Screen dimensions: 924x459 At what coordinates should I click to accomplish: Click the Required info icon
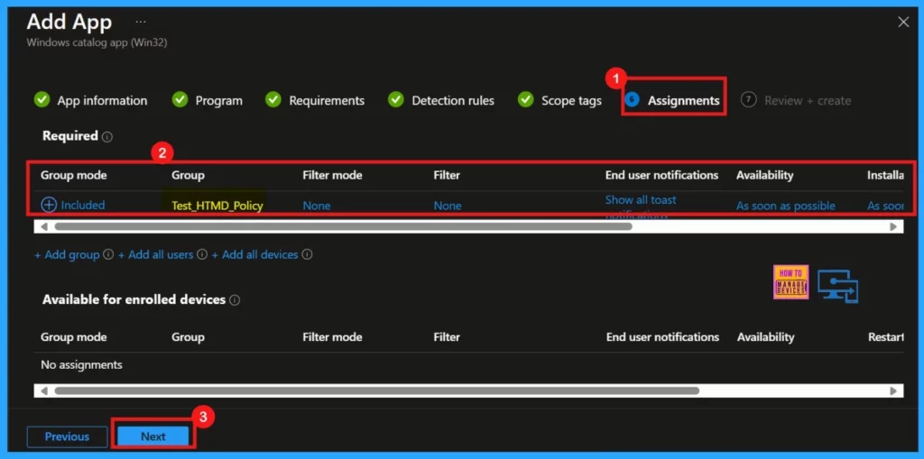[x=107, y=137]
